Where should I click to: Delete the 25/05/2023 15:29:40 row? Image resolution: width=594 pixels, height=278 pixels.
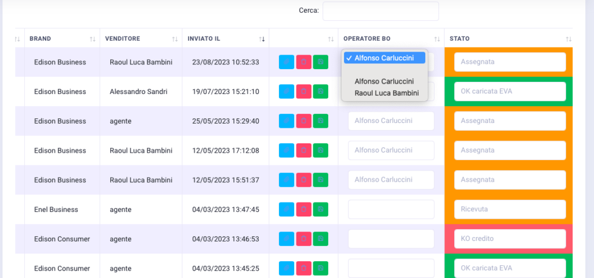pos(303,121)
